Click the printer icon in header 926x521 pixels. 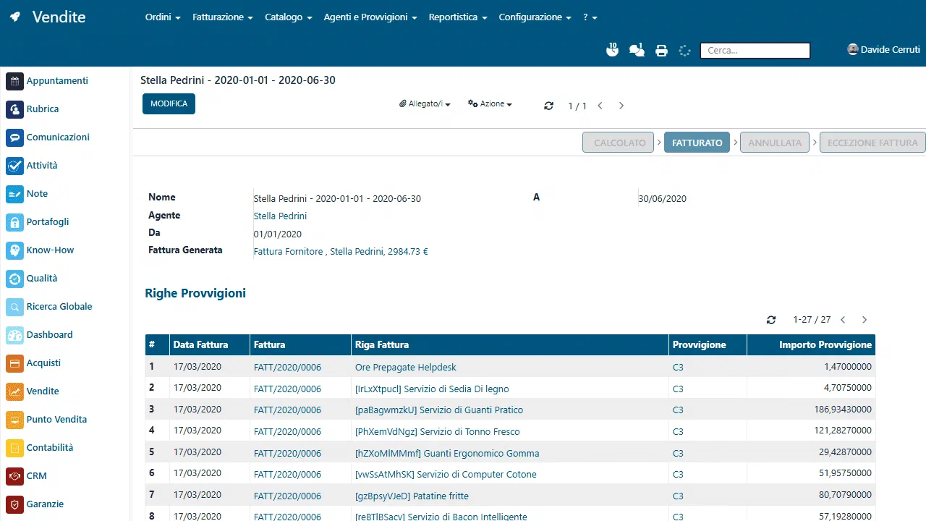[661, 51]
